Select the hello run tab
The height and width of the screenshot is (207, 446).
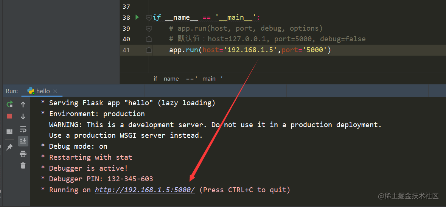pyautogui.click(x=42, y=91)
